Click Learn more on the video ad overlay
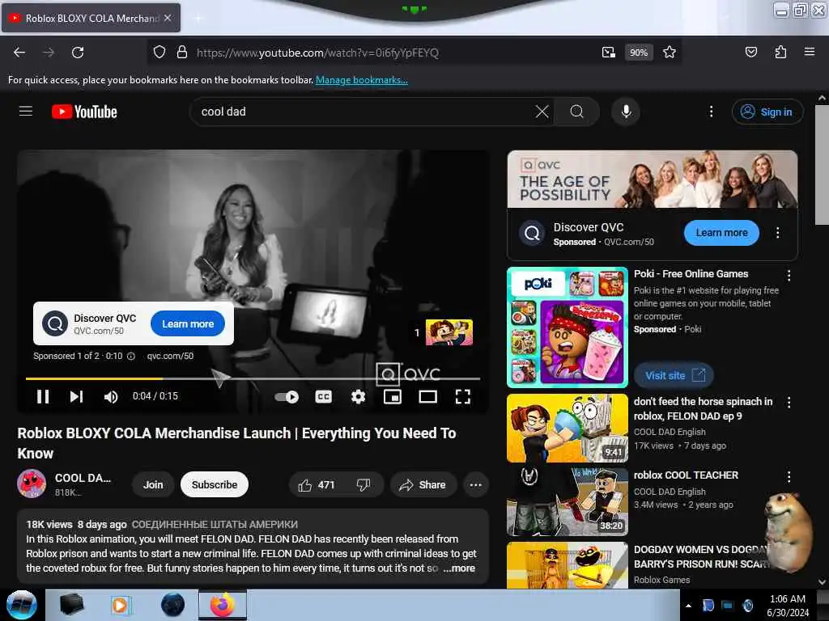This screenshot has height=621, width=829. coord(188,323)
